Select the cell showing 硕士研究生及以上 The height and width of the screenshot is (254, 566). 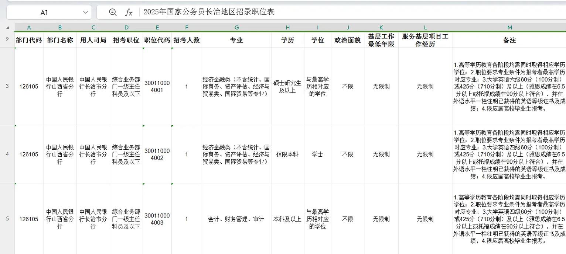pyautogui.click(x=287, y=86)
